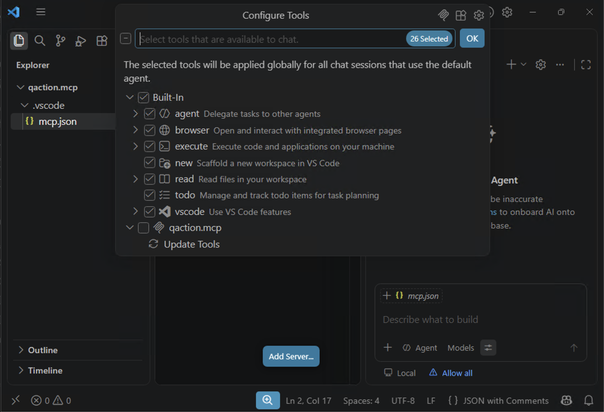Click the Add Server... button
The height and width of the screenshot is (412, 604).
291,356
